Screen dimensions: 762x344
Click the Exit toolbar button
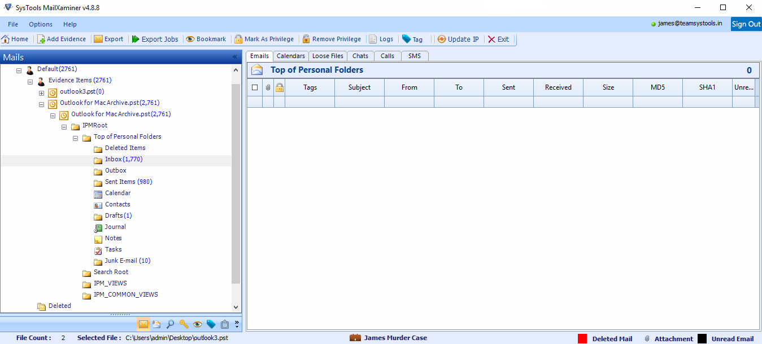click(498, 39)
